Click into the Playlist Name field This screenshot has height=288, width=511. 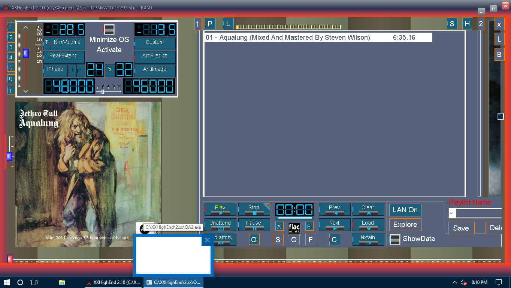(x=479, y=213)
